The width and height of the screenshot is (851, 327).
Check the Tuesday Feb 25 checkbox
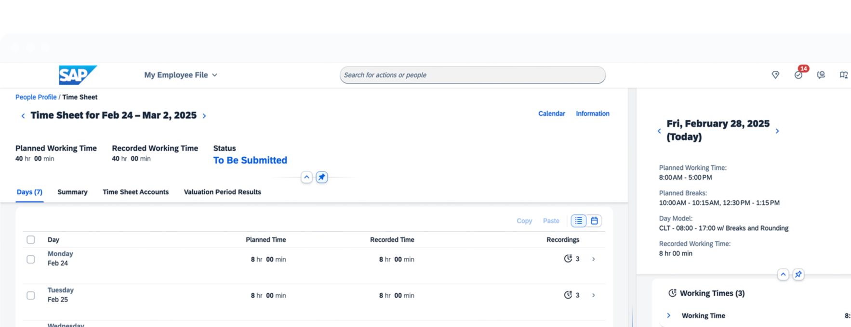(31, 295)
